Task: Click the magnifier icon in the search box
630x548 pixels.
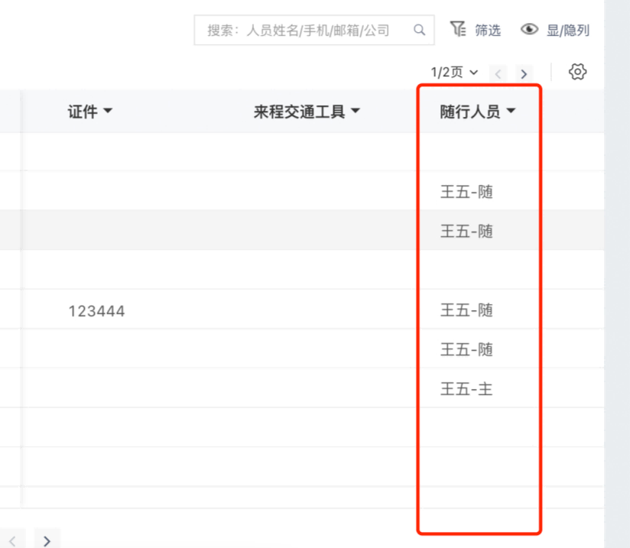Action: pos(418,30)
